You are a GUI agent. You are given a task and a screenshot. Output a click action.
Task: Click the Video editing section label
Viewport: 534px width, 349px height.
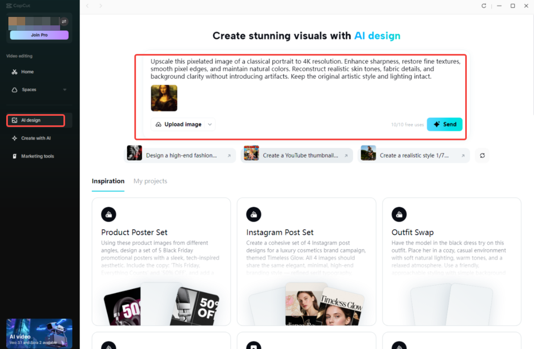[19, 56]
